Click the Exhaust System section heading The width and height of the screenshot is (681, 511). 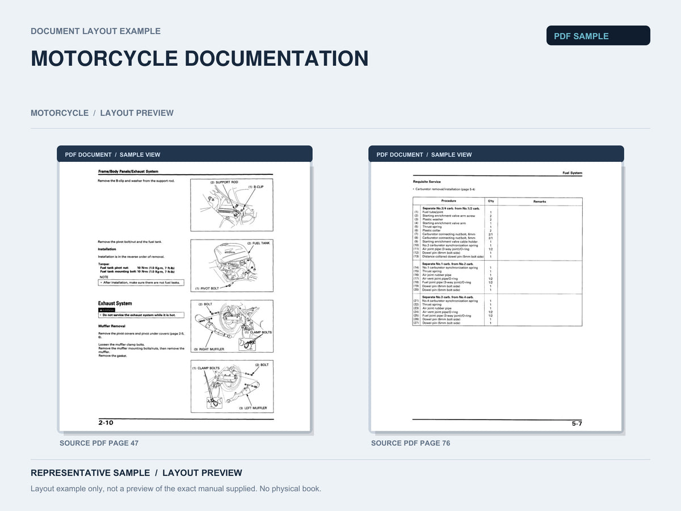[x=115, y=303]
